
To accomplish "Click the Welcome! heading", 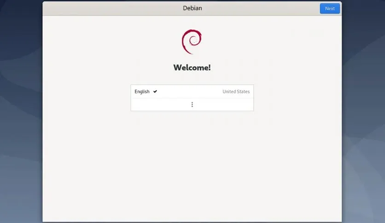I will (192, 68).
